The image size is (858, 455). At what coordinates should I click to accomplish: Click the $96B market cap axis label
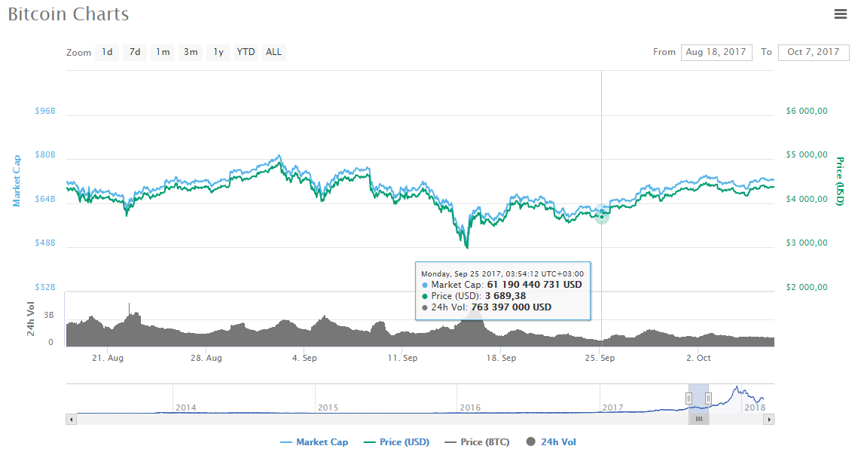[45, 111]
